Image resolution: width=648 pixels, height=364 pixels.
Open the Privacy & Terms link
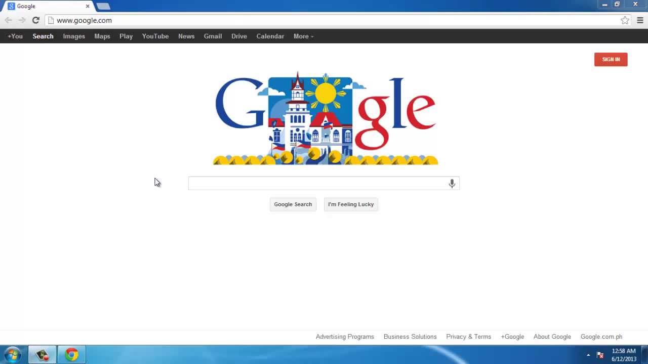469,337
